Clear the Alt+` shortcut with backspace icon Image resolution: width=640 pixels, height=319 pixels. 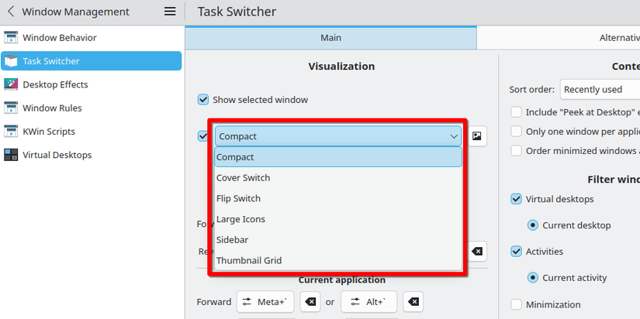pyautogui.click(x=413, y=302)
